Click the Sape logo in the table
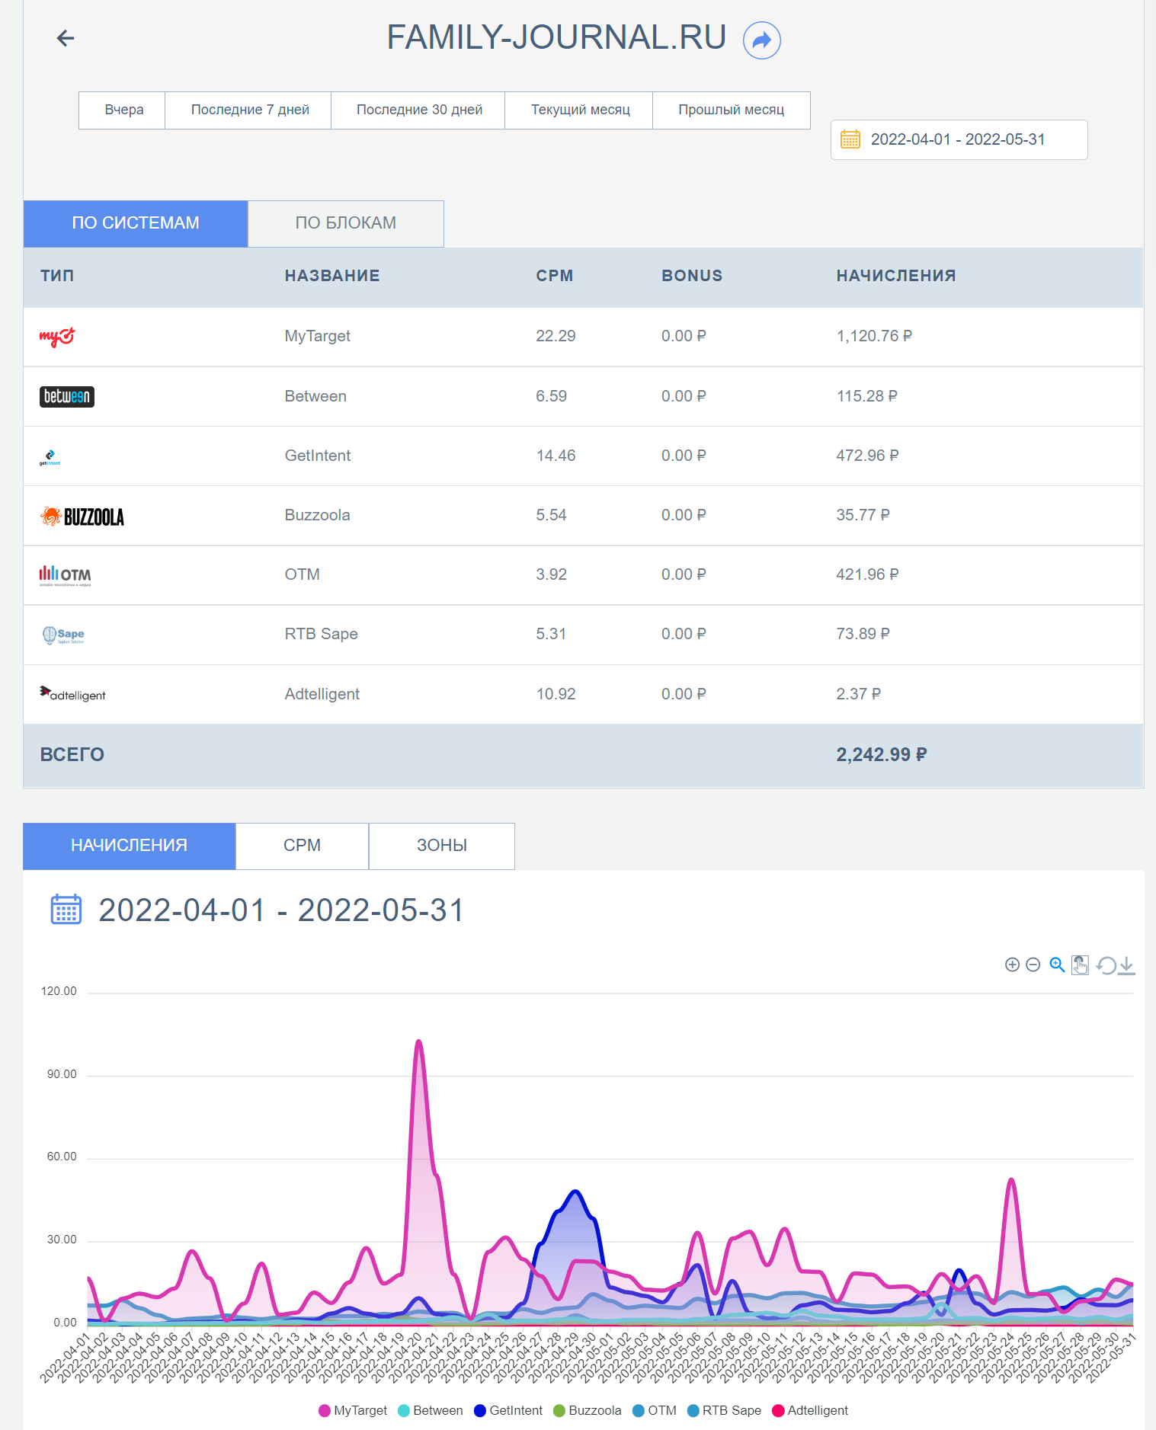The height and width of the screenshot is (1430, 1156). click(63, 635)
